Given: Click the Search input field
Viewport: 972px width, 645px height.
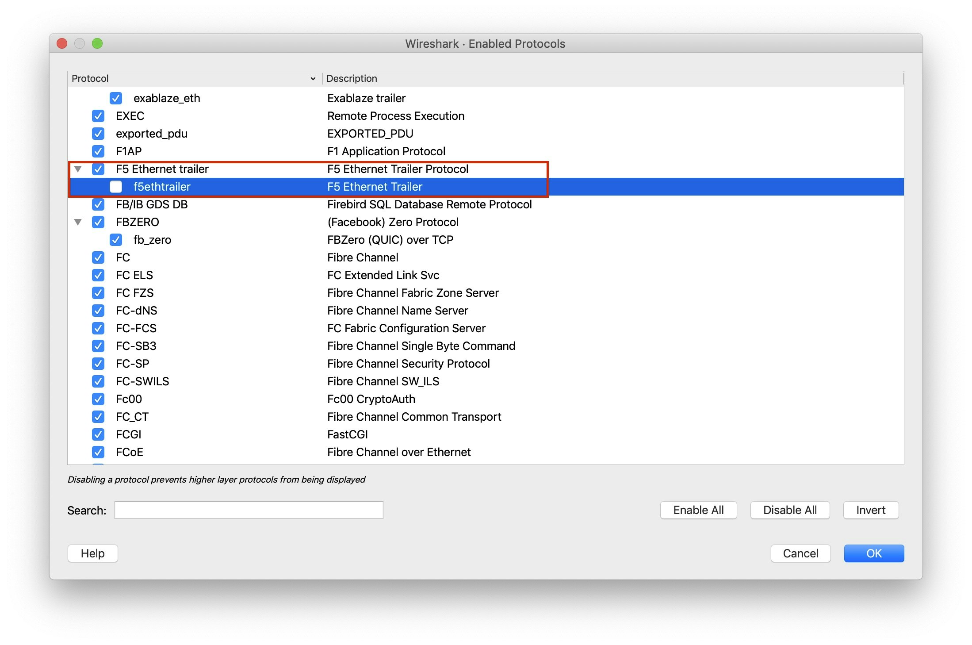Looking at the screenshot, I should tap(249, 510).
